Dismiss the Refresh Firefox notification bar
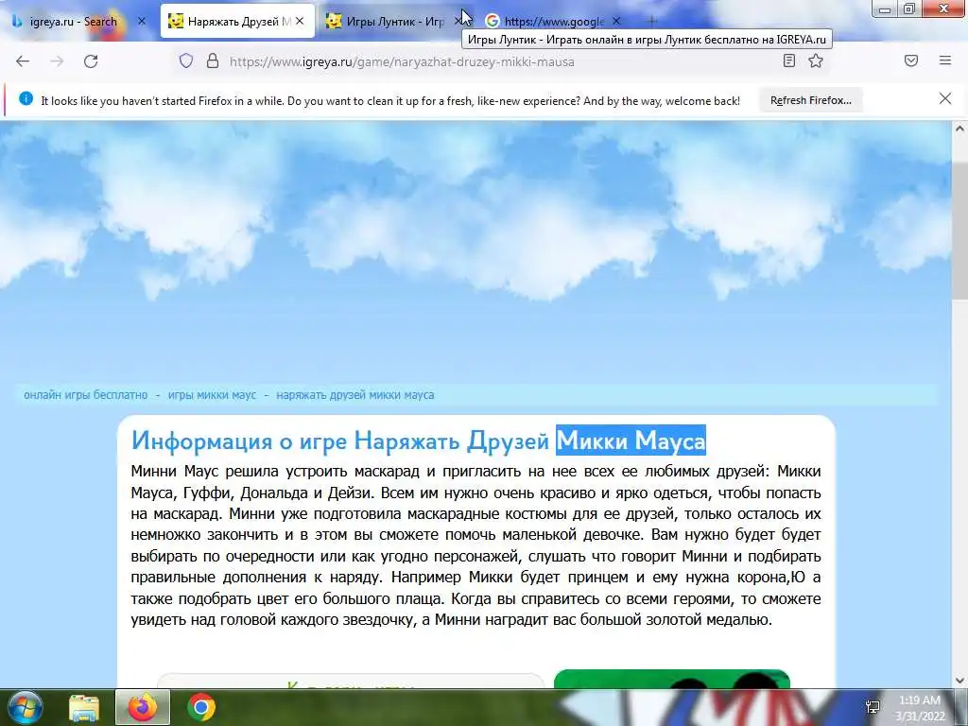The image size is (968, 726). (x=945, y=98)
